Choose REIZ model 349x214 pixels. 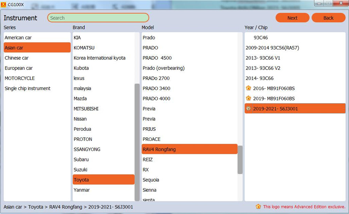pyautogui.click(x=190, y=159)
